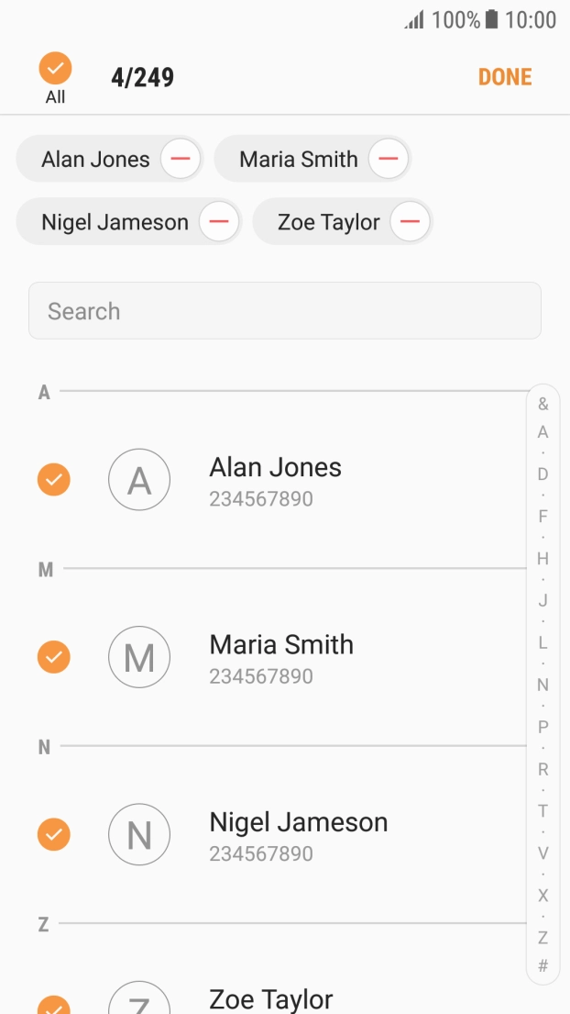The image size is (570, 1014).
Task: Tap Maria Smith avatar letter M
Action: [139, 657]
